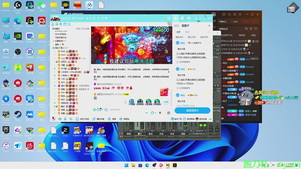This screenshot has height=169, width=301.
Task: Open the WeGame desktop icon
Action: point(30,22)
